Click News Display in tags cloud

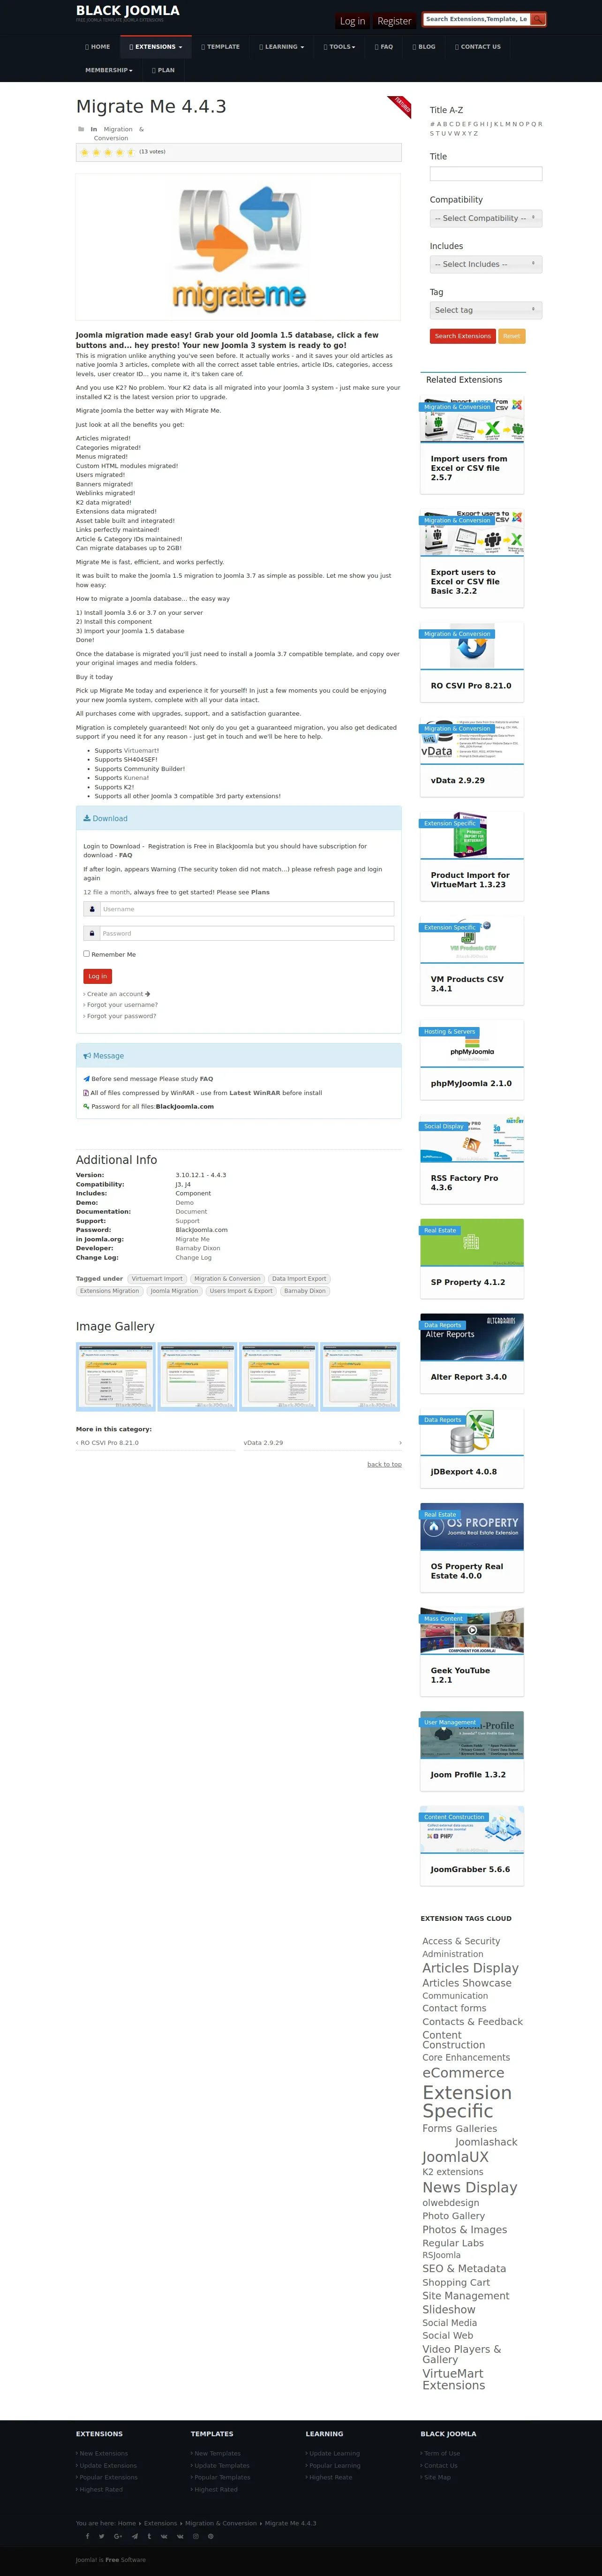click(470, 2188)
